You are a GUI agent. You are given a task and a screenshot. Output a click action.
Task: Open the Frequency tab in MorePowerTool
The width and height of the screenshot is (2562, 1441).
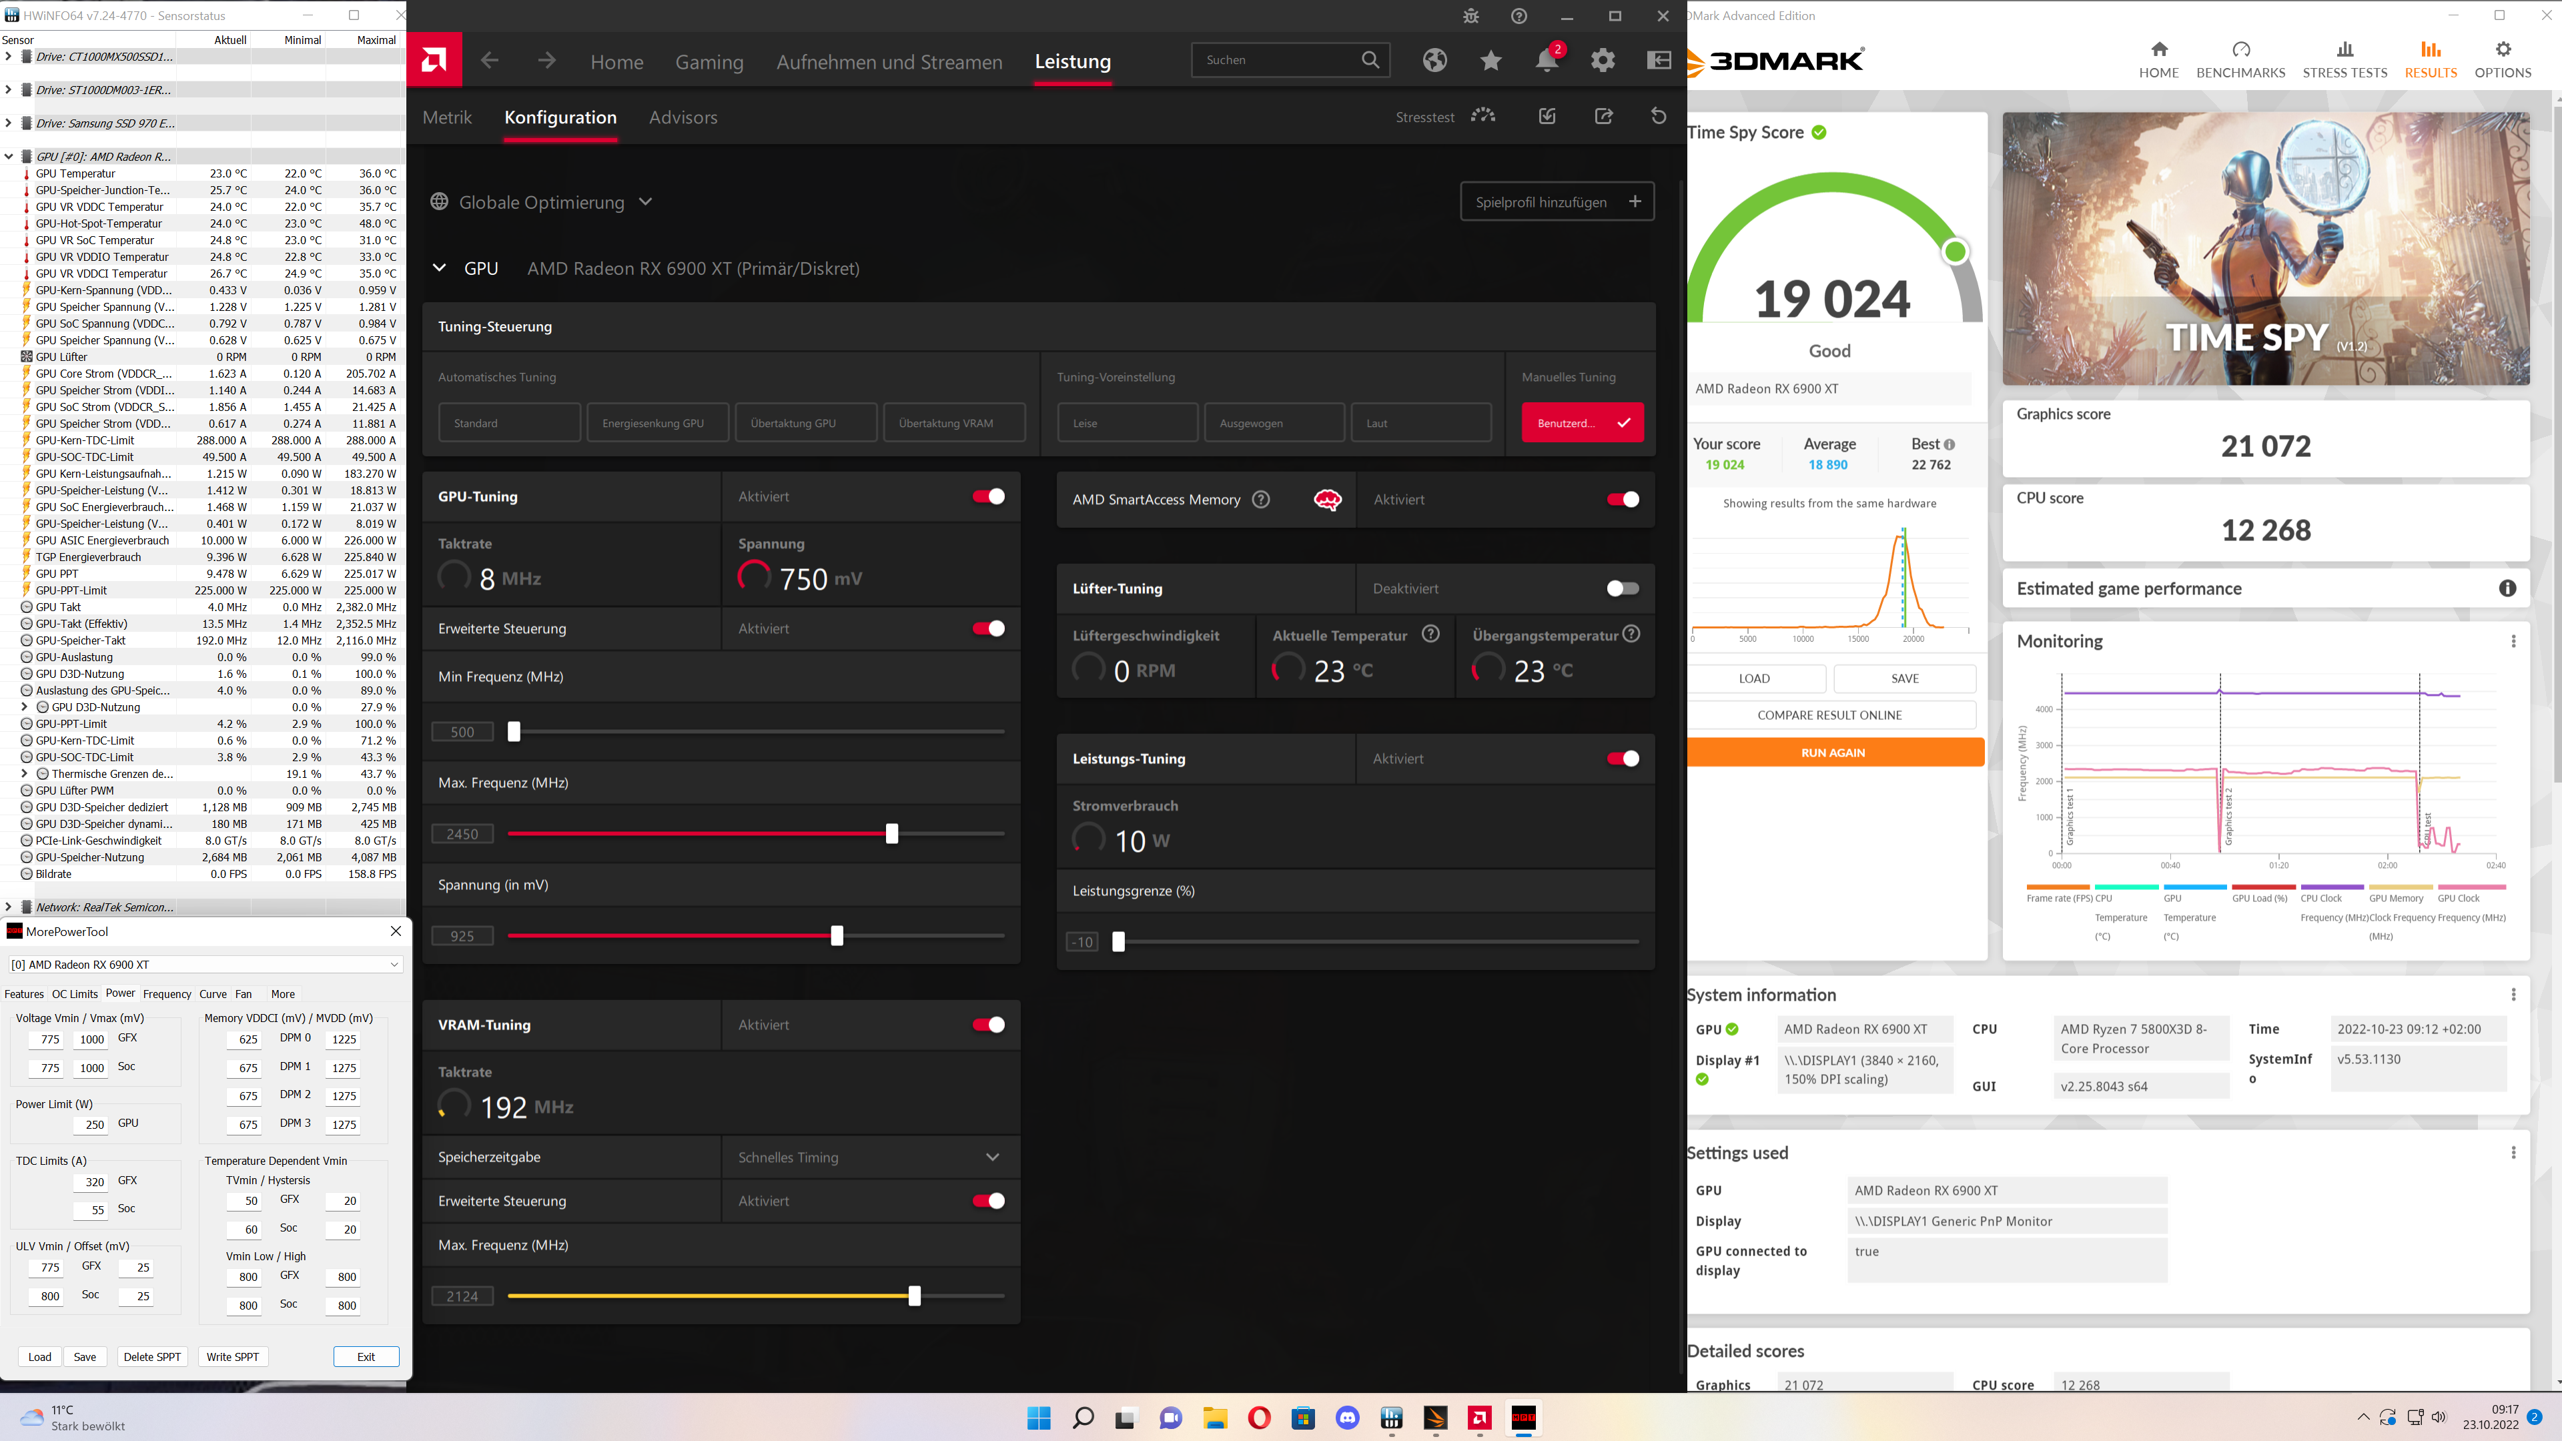[166, 993]
